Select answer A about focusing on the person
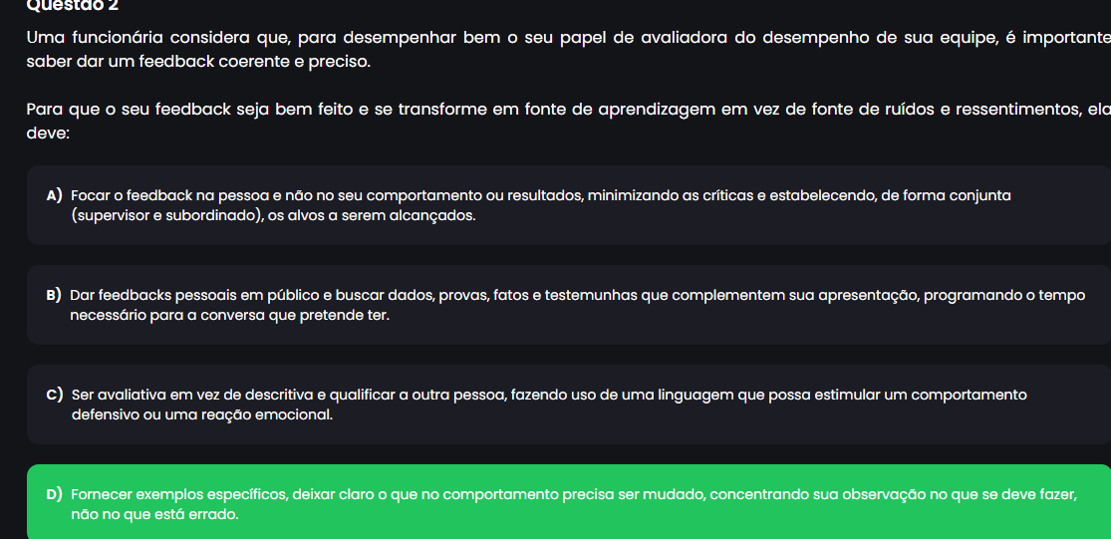The image size is (1111, 539). [568, 205]
